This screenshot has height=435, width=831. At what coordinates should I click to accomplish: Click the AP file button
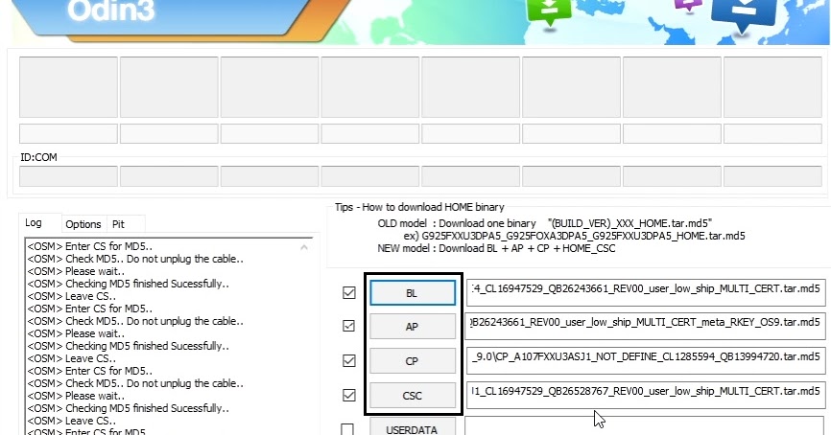point(413,327)
